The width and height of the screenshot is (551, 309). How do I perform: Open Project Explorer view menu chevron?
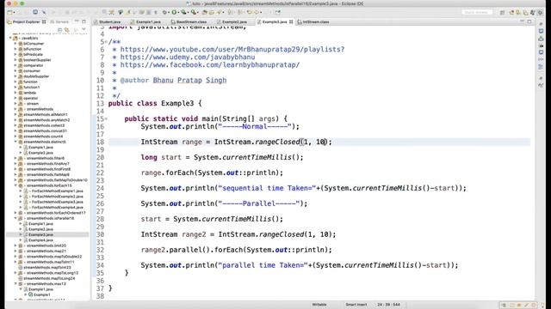click(x=84, y=30)
